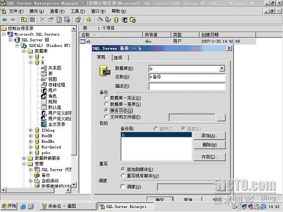The width and height of the screenshot is (283, 212).
Task: Click the Up one level folder icon
Action: 24,20
